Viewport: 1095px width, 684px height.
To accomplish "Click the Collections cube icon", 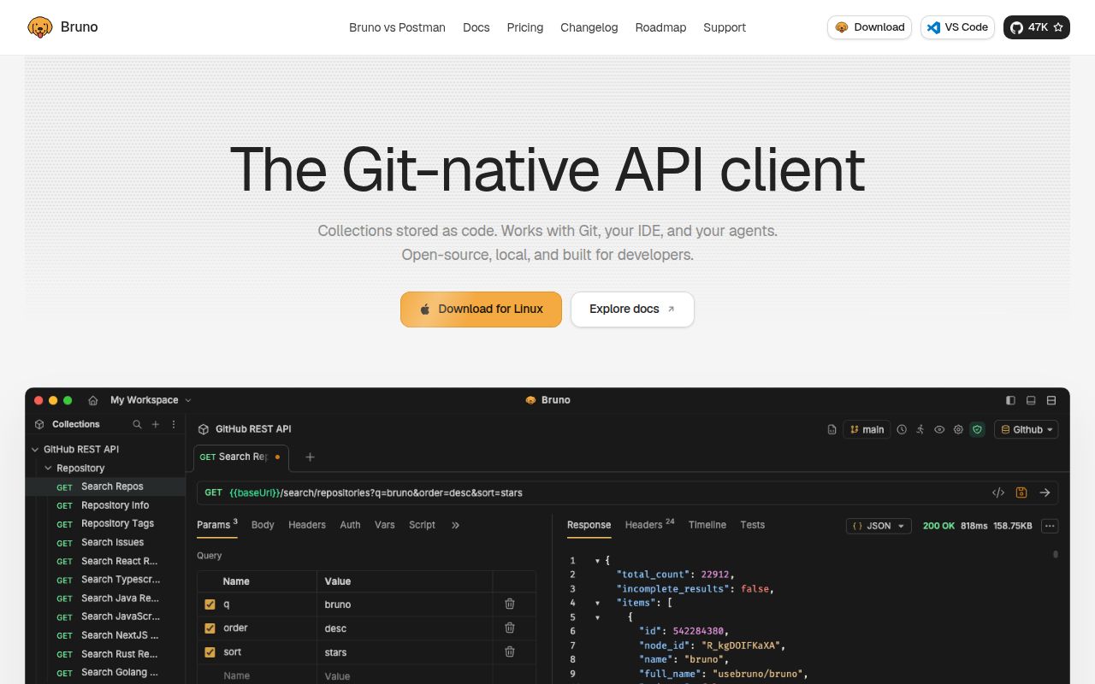I will pos(39,424).
